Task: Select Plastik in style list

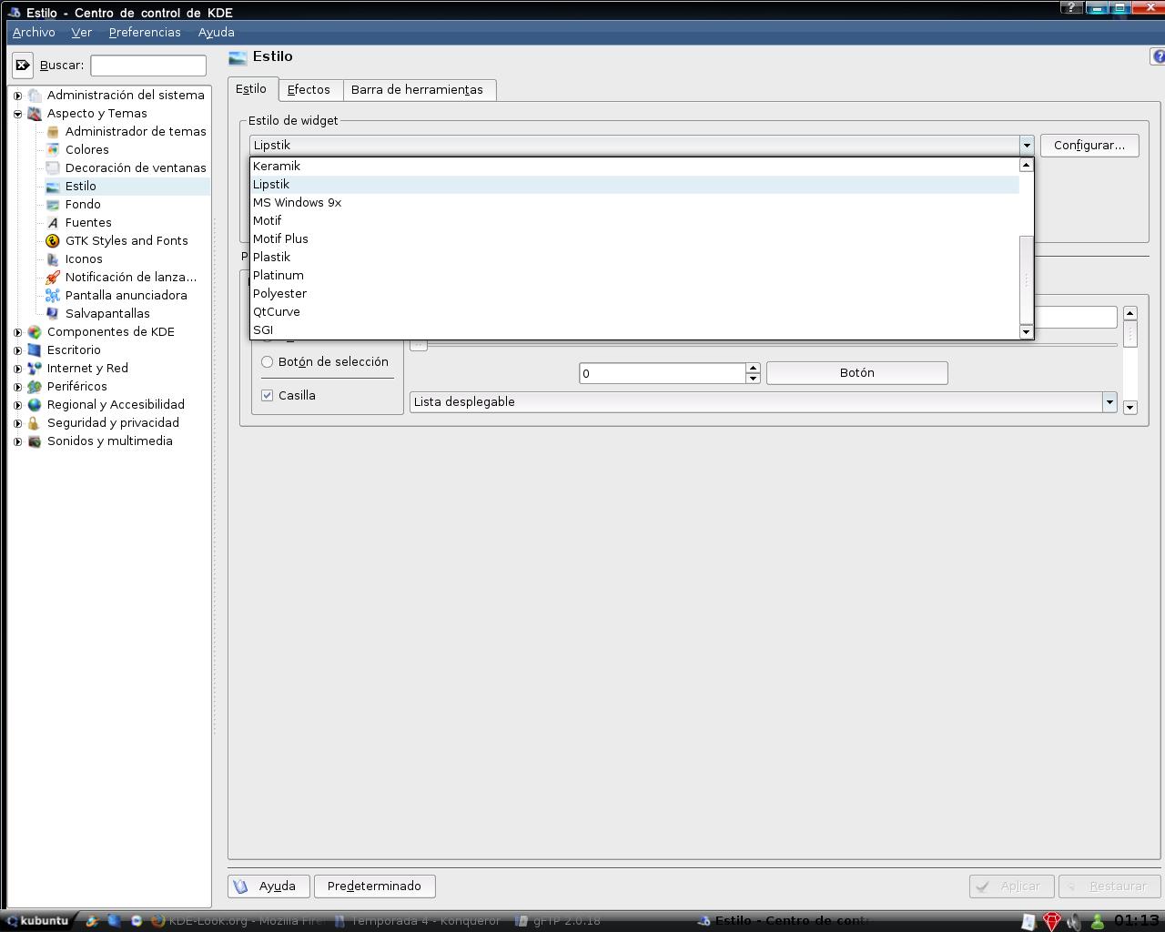Action: tap(634, 258)
